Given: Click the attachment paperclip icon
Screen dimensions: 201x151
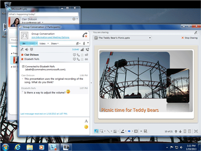Looking at the screenshot, I should (x=84, y=43).
